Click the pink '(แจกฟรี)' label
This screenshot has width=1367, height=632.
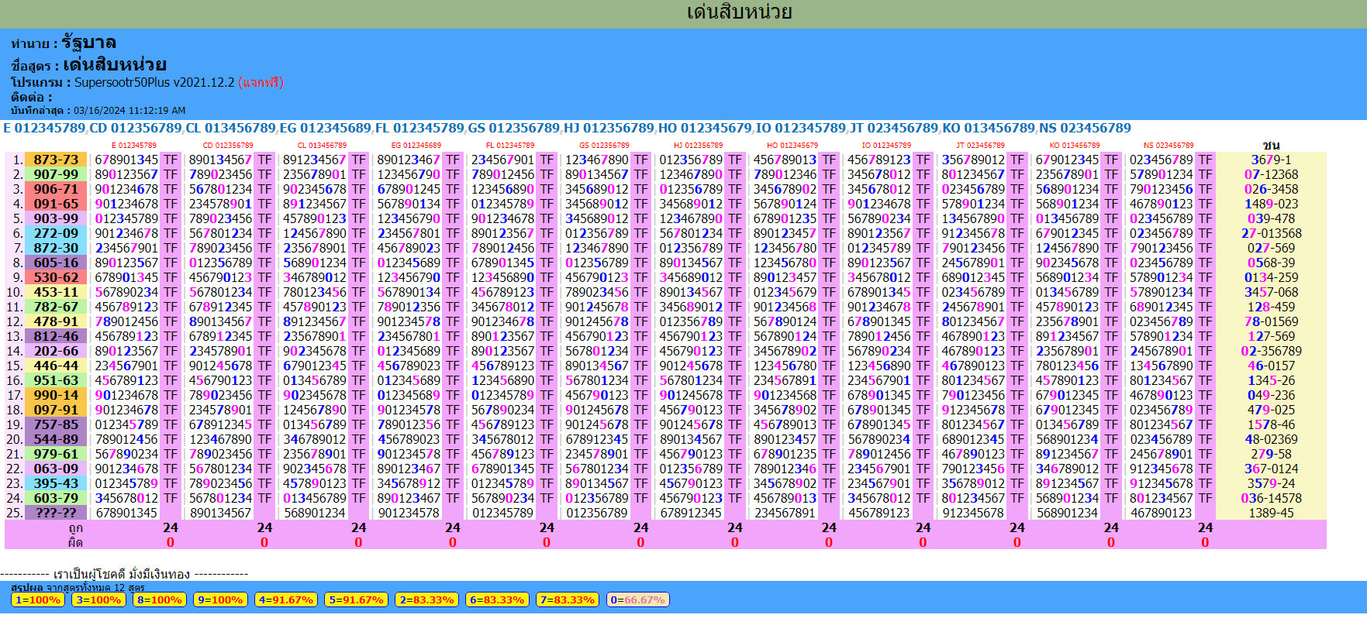pyautogui.click(x=261, y=82)
